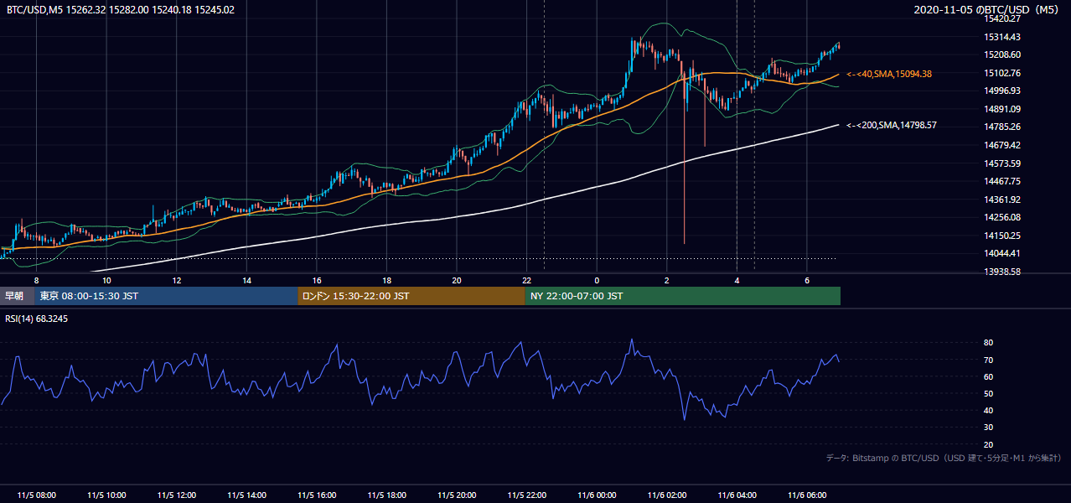Click RSI scale value 60
1071x503 pixels.
[x=988, y=376]
